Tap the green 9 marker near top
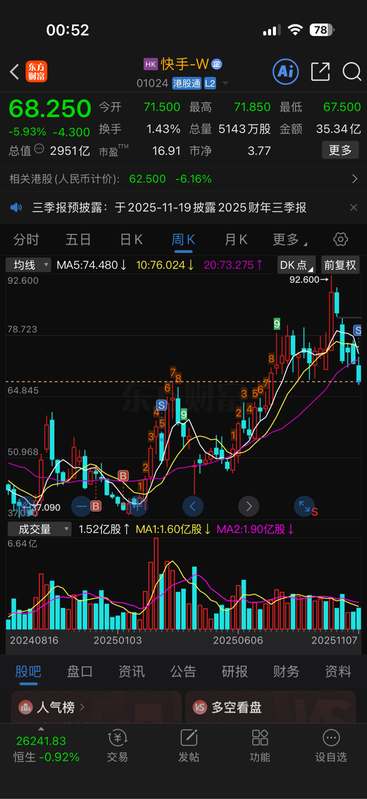The image size is (367, 799). (x=277, y=324)
